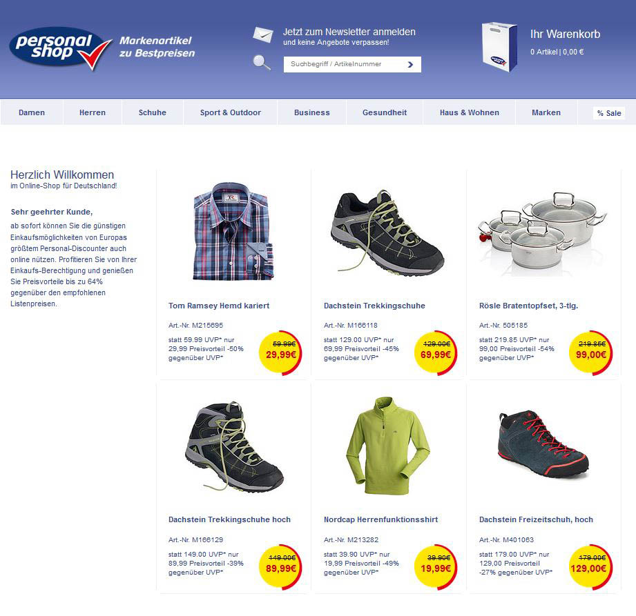The image size is (636, 616).
Task: Open the shopping bag cart icon
Action: (x=499, y=47)
